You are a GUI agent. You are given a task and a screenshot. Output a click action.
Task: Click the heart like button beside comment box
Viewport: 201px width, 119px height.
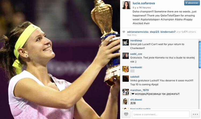coord(126,114)
